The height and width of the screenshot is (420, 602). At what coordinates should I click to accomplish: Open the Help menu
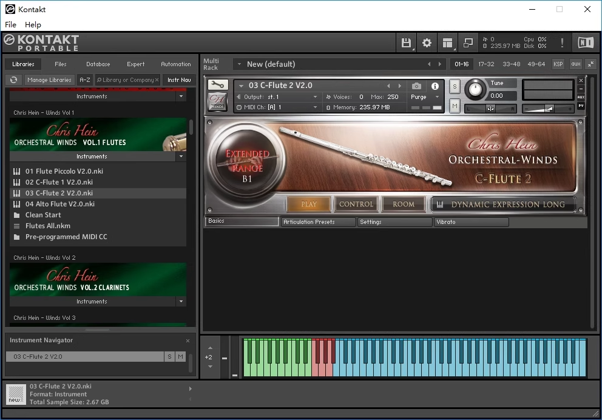click(x=33, y=25)
